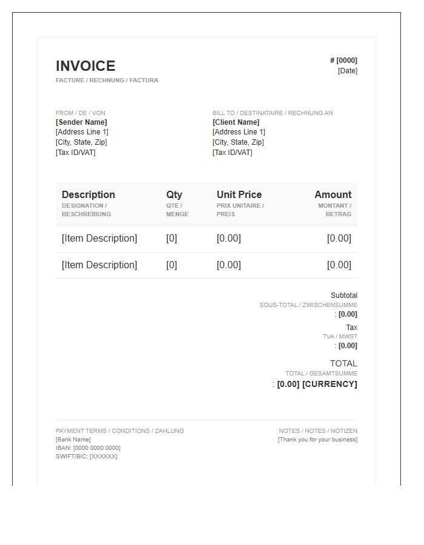Click the 'PRIX UNITAIRE / PREIS' subheader
Viewport: 424px width, 545px height.
click(x=240, y=210)
